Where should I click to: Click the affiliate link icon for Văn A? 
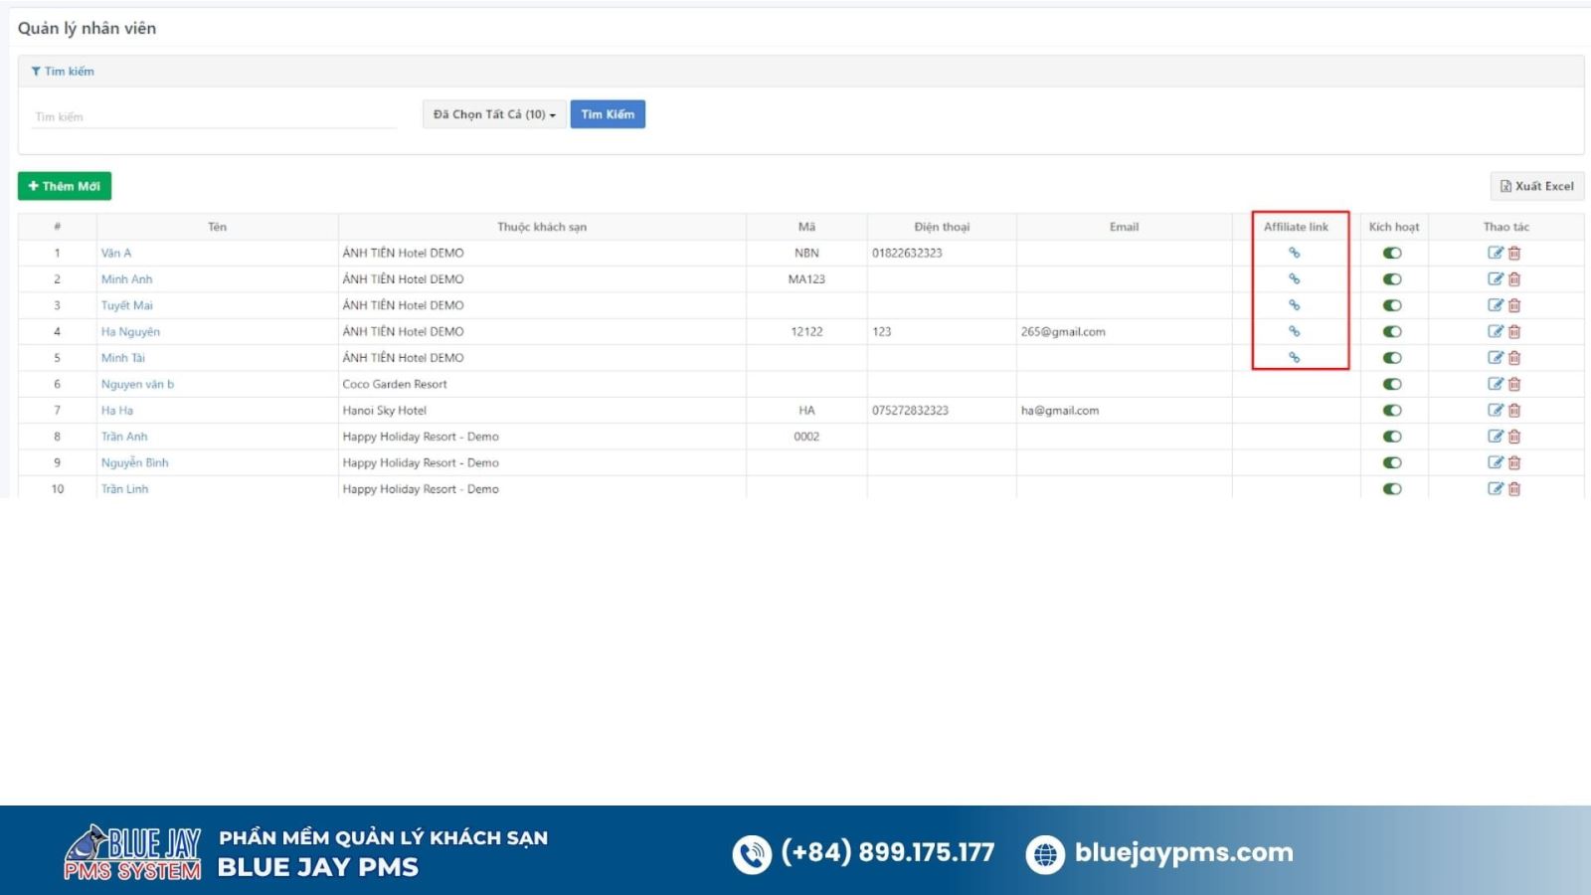pos(1294,253)
